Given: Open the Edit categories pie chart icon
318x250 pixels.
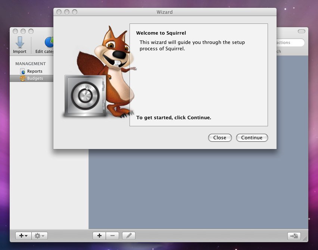Looking at the screenshot, I should (49, 42).
